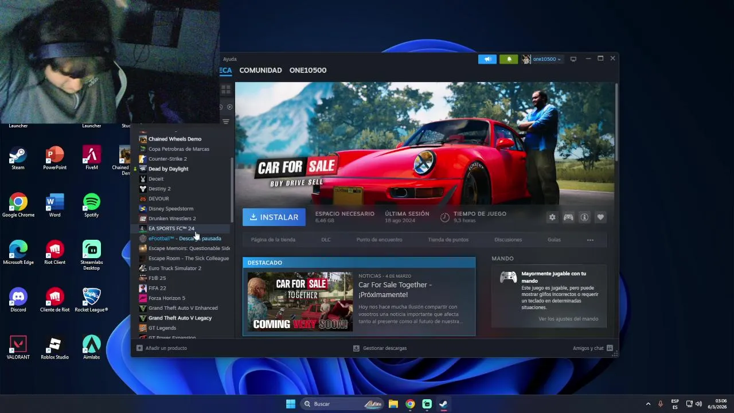Open Steam announcements megaphone button
The height and width of the screenshot is (413, 734).
point(487,59)
